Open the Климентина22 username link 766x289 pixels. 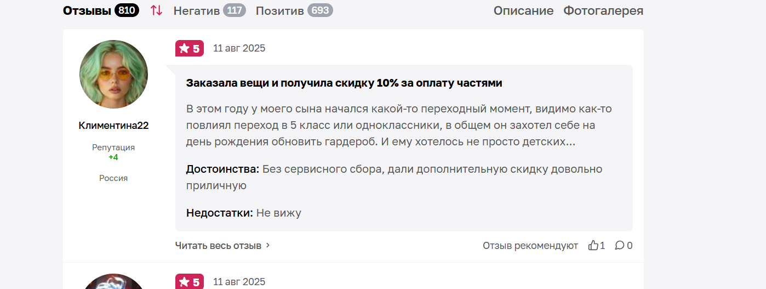[x=113, y=126]
